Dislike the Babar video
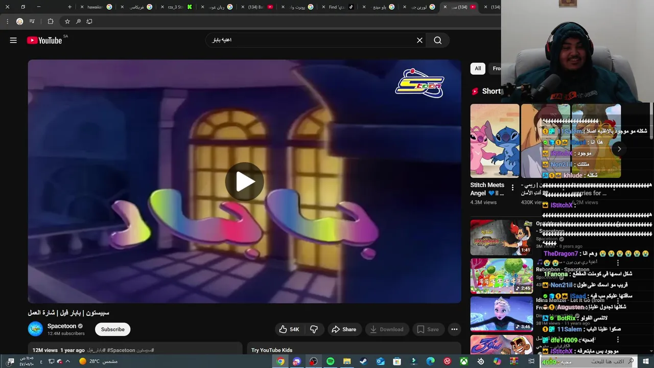The height and width of the screenshot is (368, 654). click(x=314, y=330)
